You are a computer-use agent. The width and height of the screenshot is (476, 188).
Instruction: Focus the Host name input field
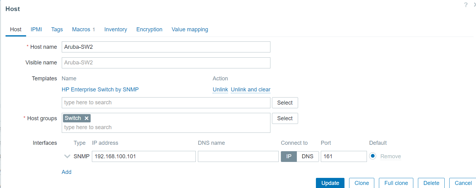coord(166,47)
